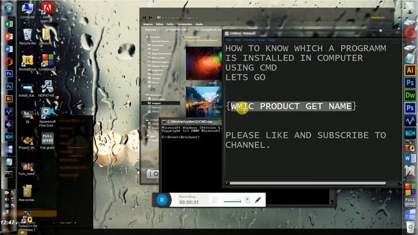Viewport: 418px width, 235px height.
Task: Click the USING CMD line in Notepad
Action: tap(251, 67)
